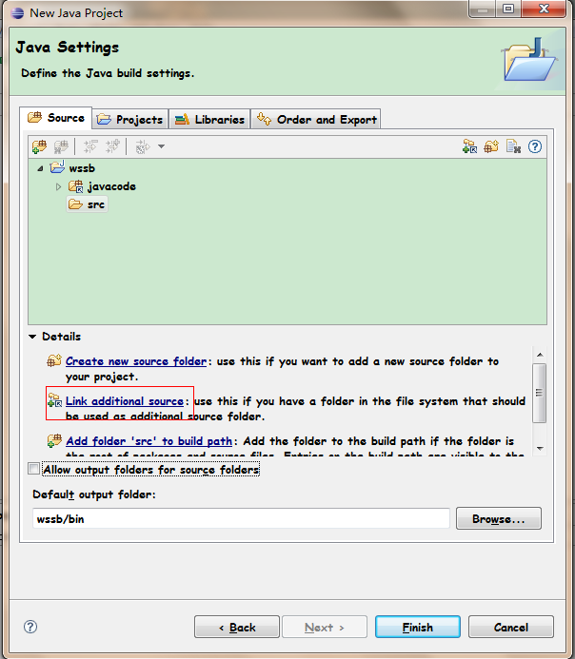
Task: Open the dropdown arrow beside Edit filters icon
Action: (x=161, y=146)
